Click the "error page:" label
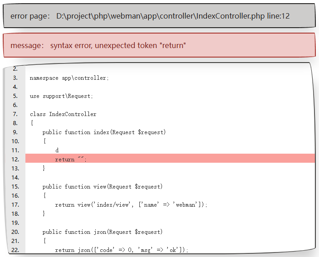 point(30,16)
